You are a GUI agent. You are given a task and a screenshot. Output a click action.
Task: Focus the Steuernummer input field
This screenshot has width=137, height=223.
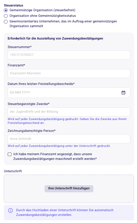[x=69, y=55]
